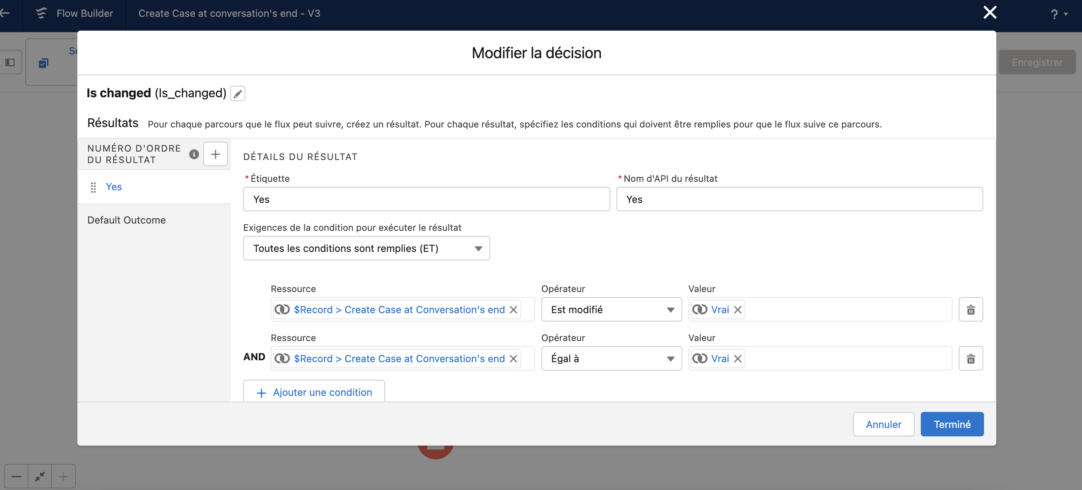Remove first row $Record resource pill

pos(513,310)
